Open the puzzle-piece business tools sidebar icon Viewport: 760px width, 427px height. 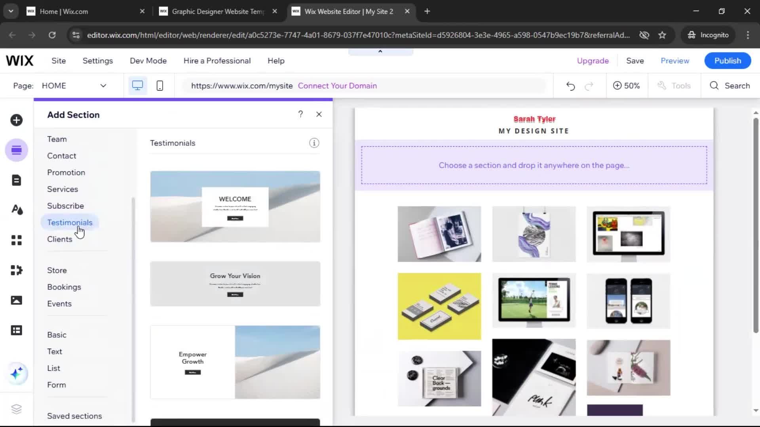tap(16, 270)
